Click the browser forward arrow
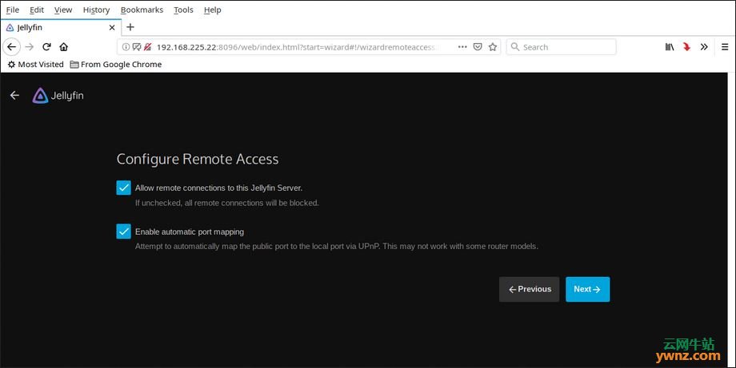The width and height of the screenshot is (736, 368). tap(30, 47)
